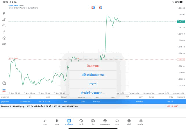This screenshot has height=130, width=186.
Task: Choose ปรับเปลี่ยนสถานะ (modify position) option
Action: (93, 75)
